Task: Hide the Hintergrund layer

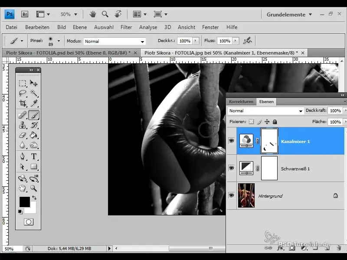Action: pos(231,195)
